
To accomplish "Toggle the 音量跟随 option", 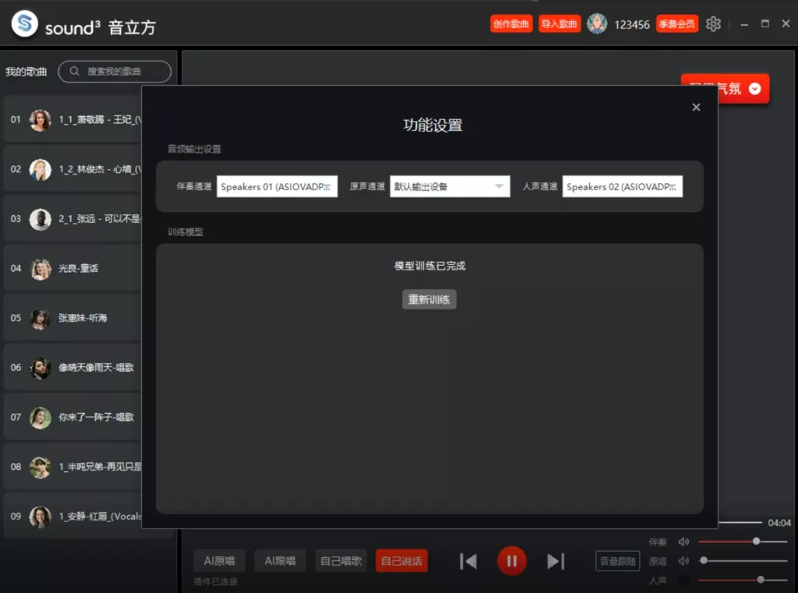I will [617, 562].
